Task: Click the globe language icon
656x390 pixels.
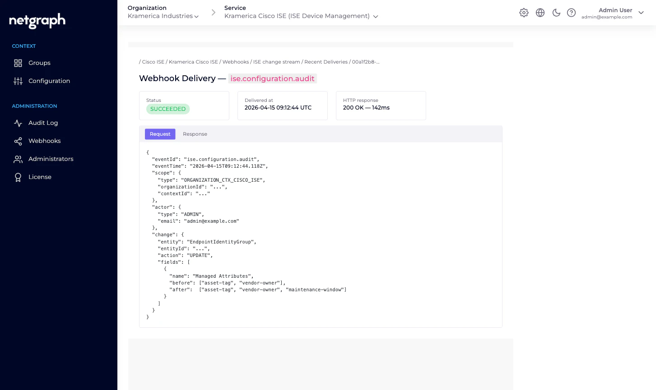Action: [x=540, y=13]
